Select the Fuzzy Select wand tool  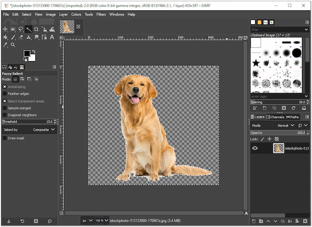29,30
